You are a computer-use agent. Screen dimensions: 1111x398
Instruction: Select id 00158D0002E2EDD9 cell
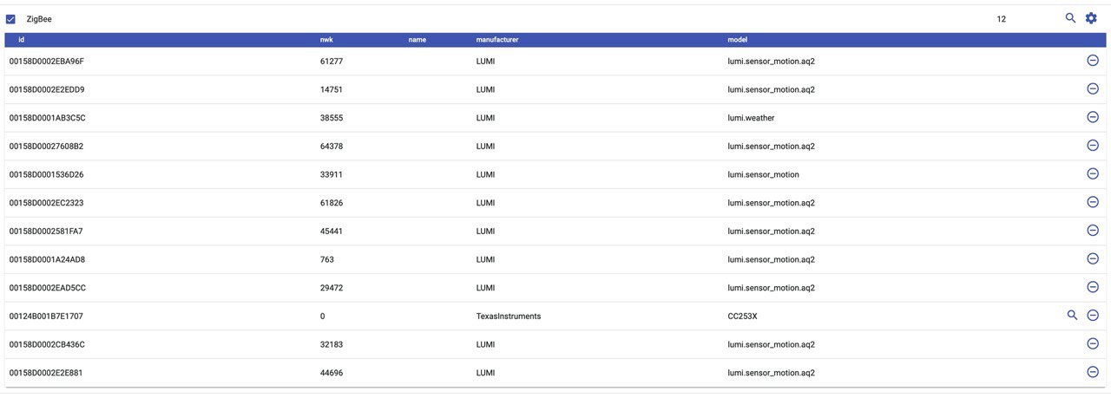click(47, 89)
